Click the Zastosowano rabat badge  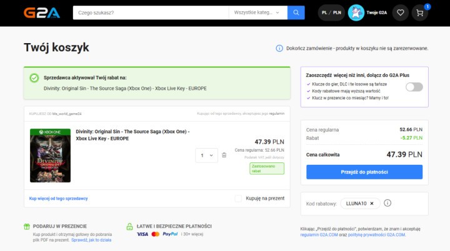pos(267,169)
